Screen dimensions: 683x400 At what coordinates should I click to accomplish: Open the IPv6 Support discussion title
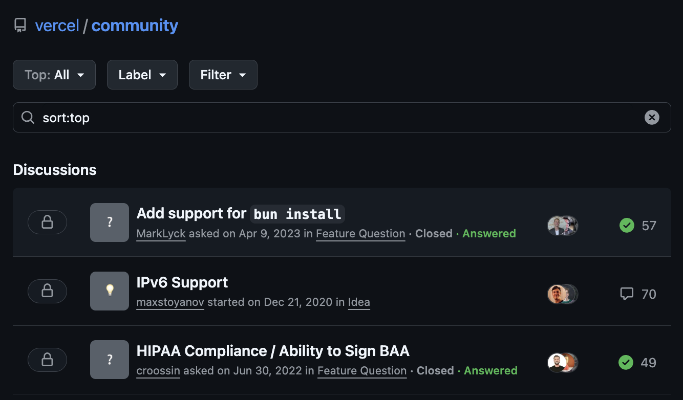tap(182, 282)
